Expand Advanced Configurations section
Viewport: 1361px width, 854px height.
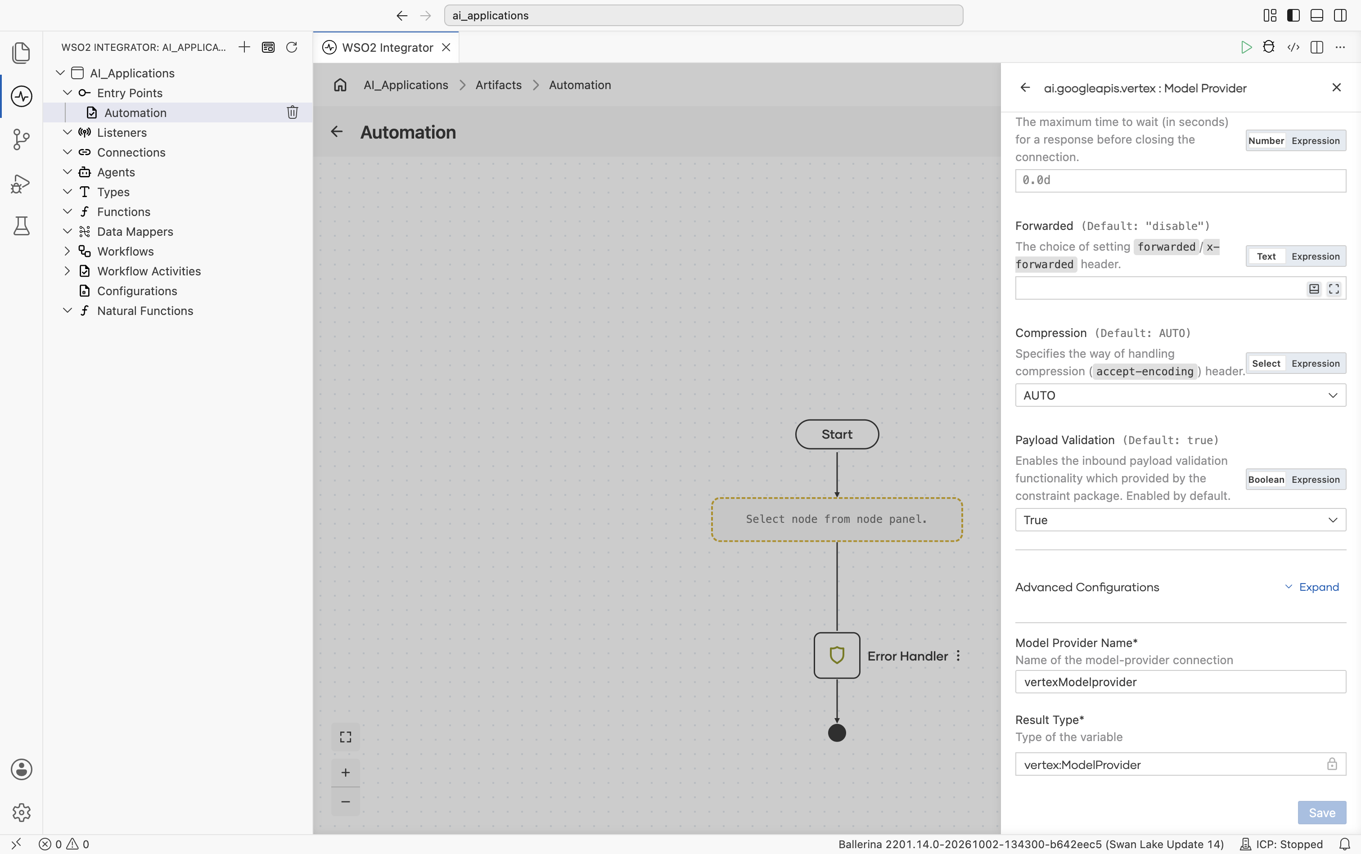click(x=1312, y=587)
